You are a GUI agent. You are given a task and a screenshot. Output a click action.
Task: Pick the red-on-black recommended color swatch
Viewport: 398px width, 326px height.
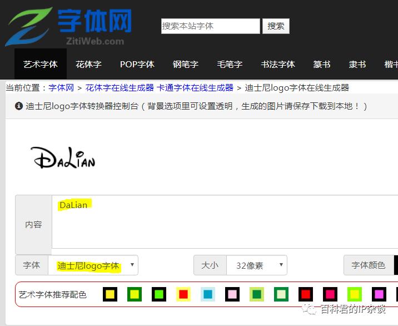[306, 294]
